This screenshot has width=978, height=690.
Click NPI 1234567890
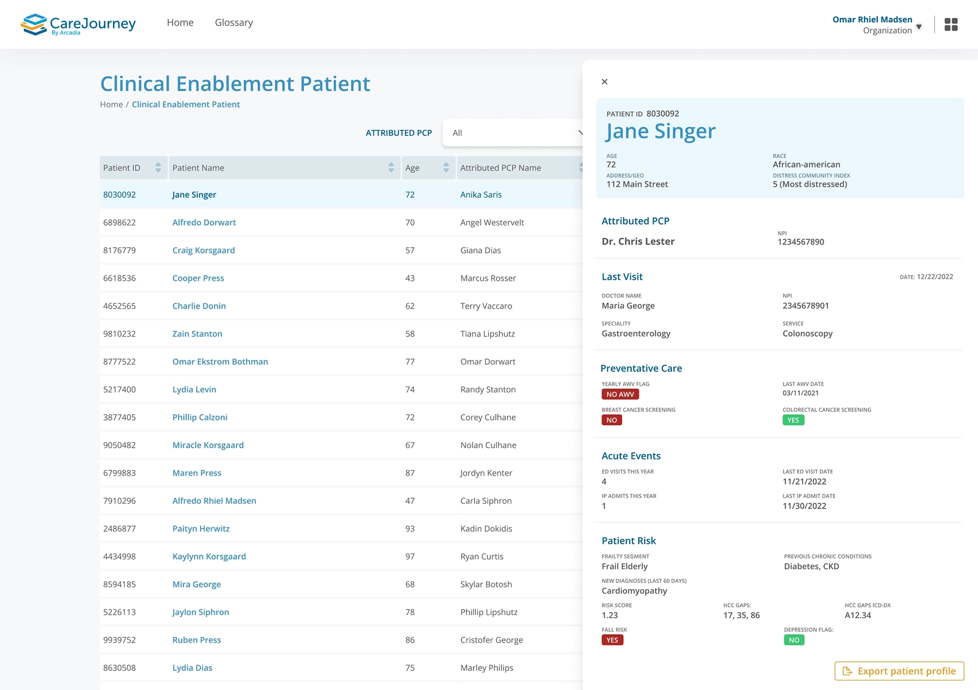(801, 242)
